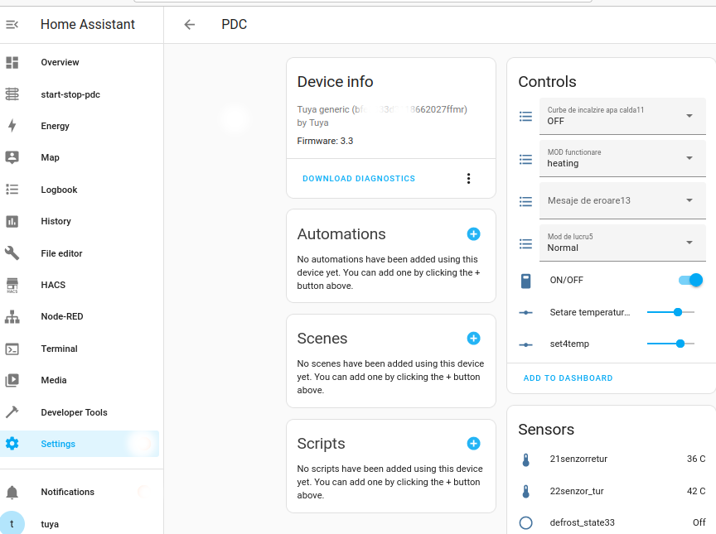Expand the Mod de lucru5 dropdown
The width and height of the screenshot is (716, 534).
[x=622, y=243]
